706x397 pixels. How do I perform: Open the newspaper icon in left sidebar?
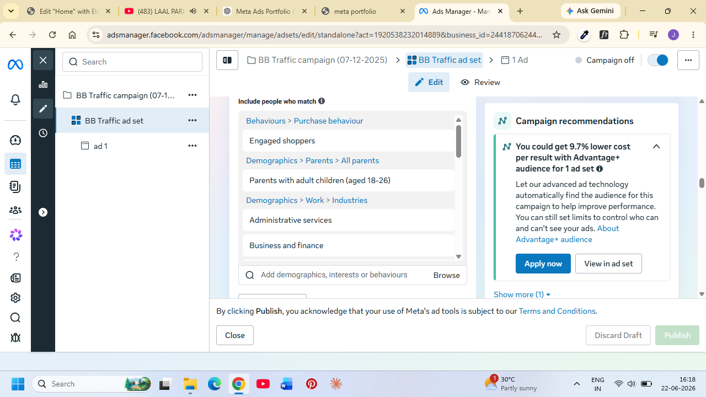(15, 278)
